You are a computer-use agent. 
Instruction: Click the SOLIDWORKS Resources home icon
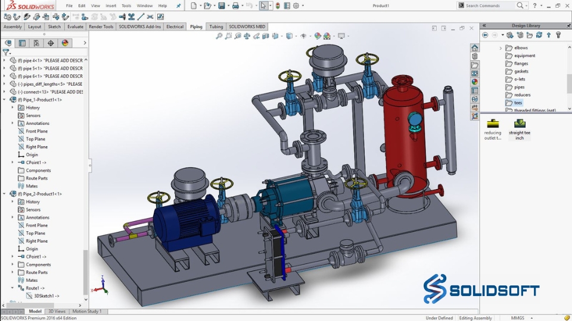(475, 48)
